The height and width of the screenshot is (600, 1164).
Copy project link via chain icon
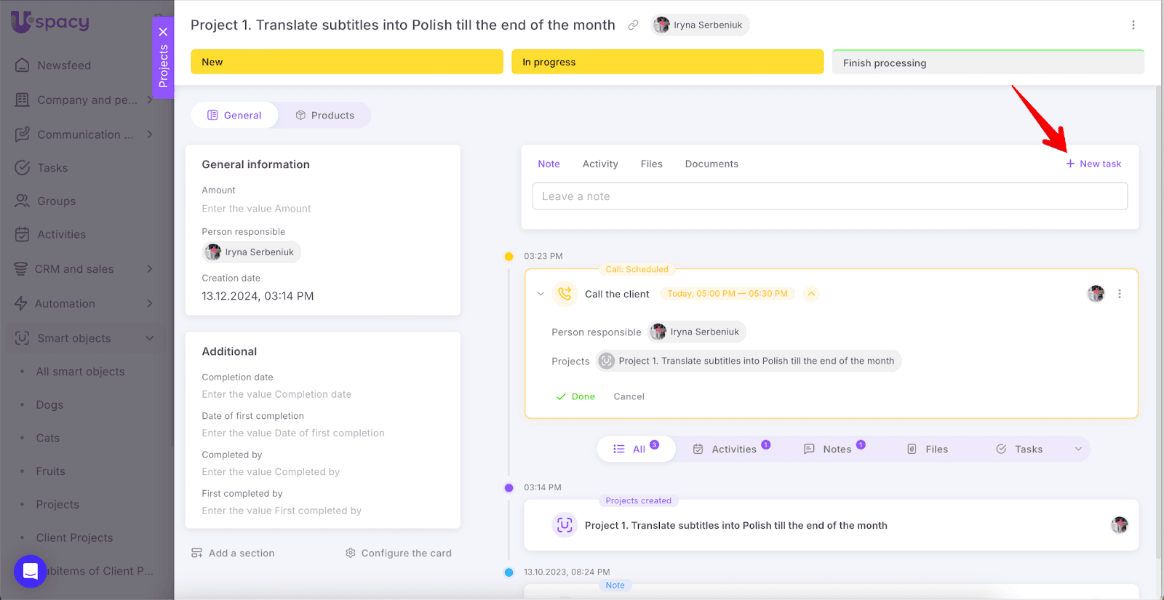tap(633, 25)
